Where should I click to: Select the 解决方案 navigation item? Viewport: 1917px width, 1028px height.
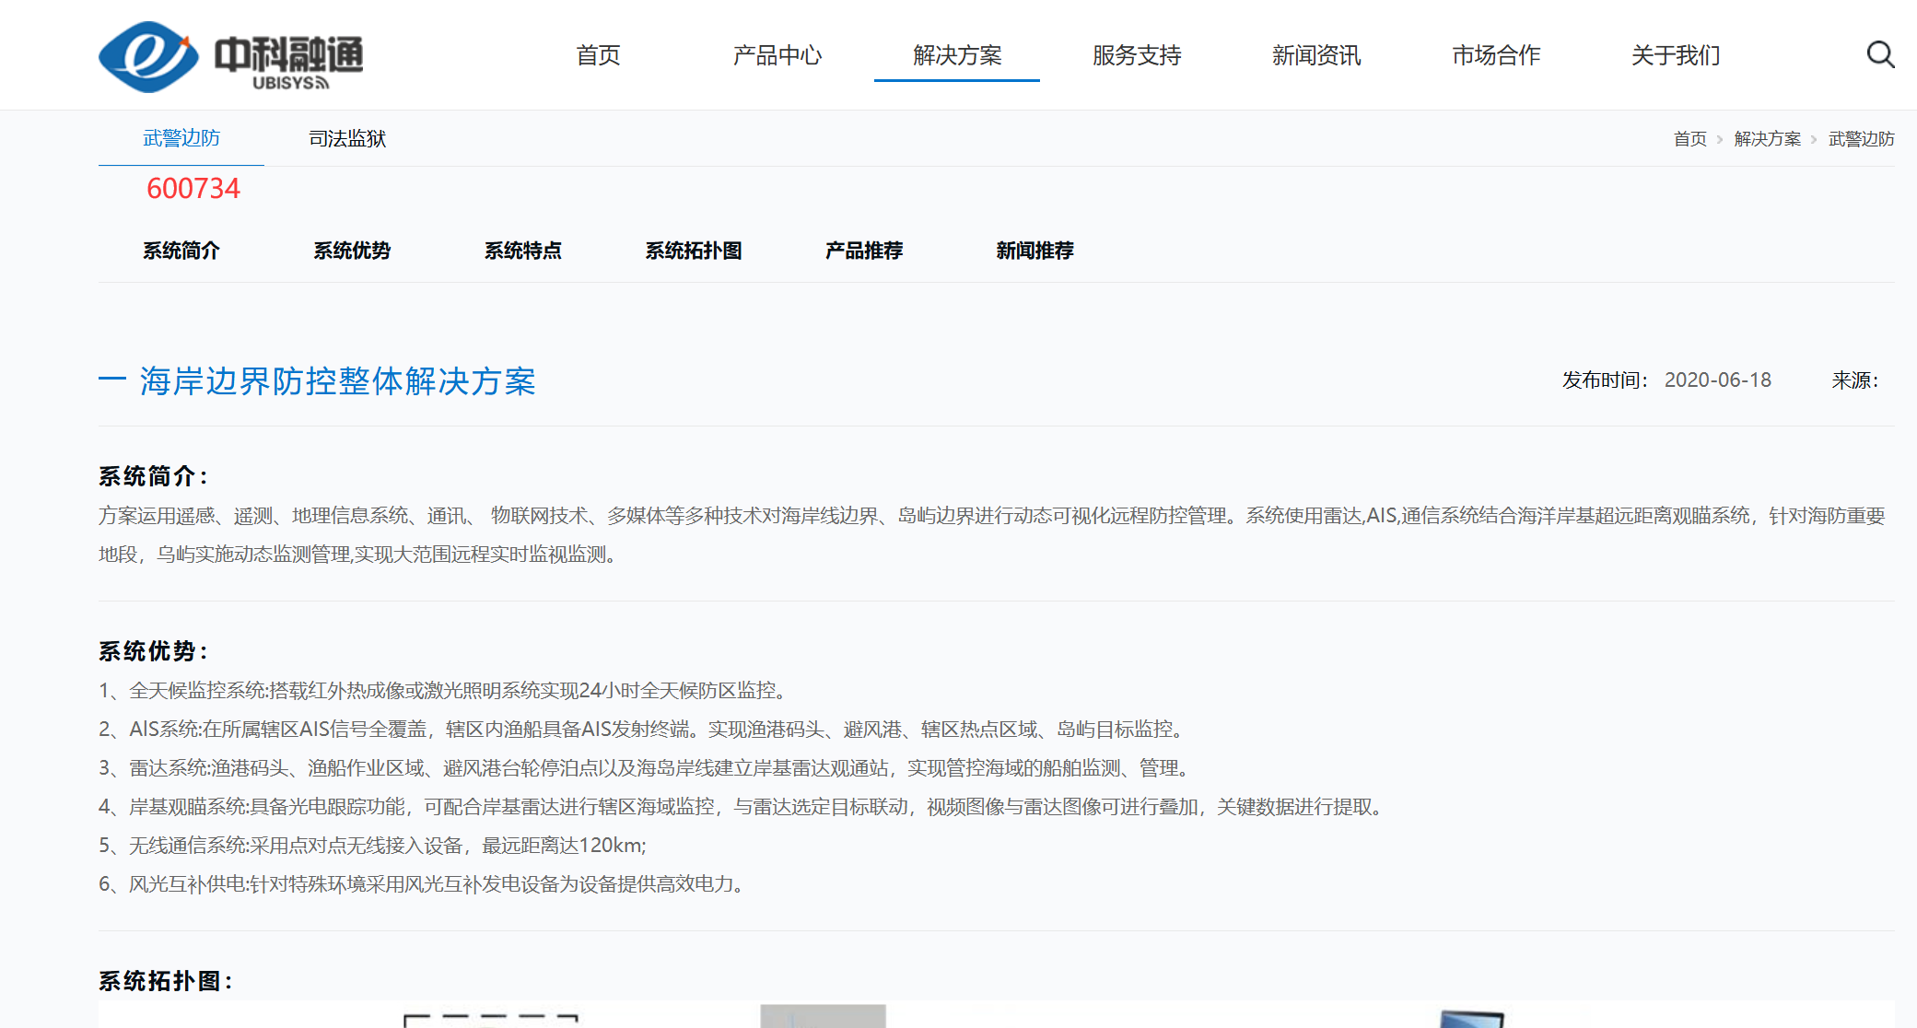pos(956,55)
